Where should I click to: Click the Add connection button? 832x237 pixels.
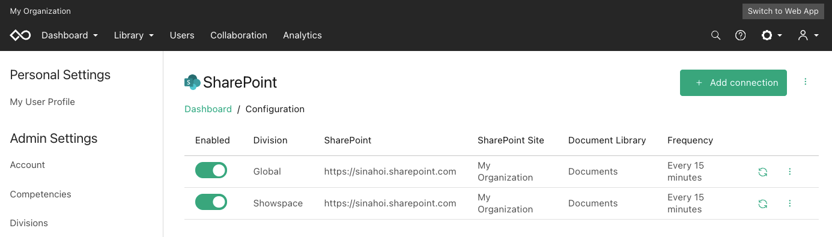[x=733, y=83]
